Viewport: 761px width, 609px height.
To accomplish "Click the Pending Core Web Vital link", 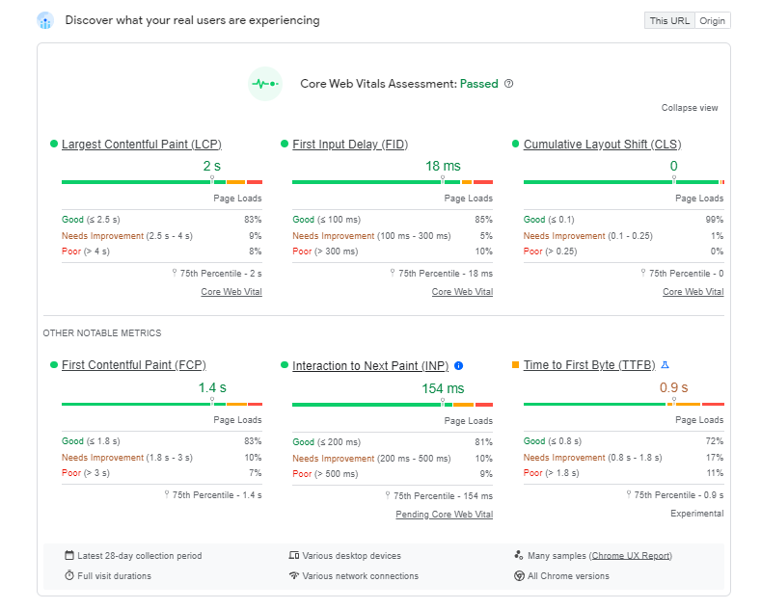I will coord(444,515).
